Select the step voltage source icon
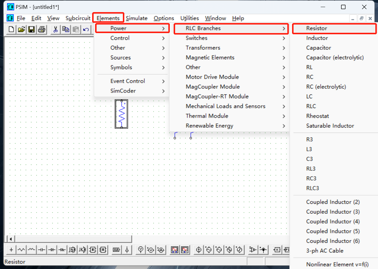The image size is (378, 269). (x=239, y=250)
